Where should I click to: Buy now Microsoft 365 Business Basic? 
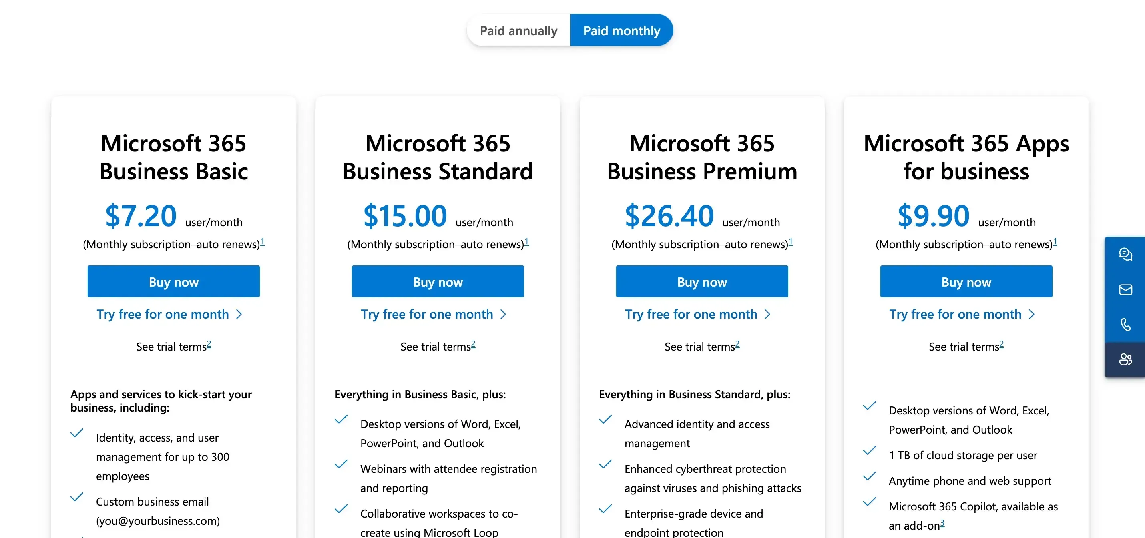click(173, 281)
